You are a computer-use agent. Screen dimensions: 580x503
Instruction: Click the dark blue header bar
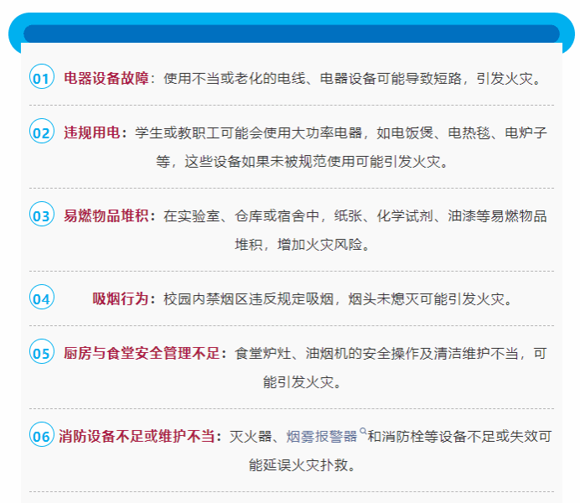coord(291,34)
